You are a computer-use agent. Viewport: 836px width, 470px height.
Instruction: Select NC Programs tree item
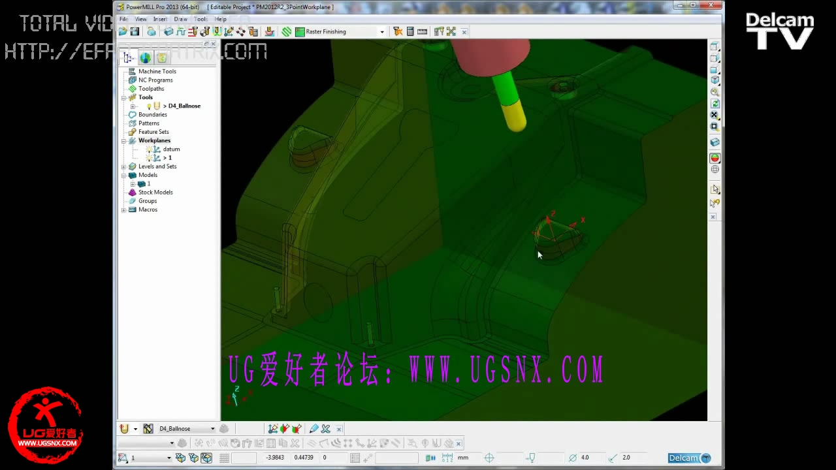[x=155, y=80]
